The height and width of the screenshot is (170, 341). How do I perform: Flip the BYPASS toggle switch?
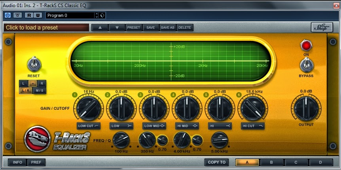306,65
